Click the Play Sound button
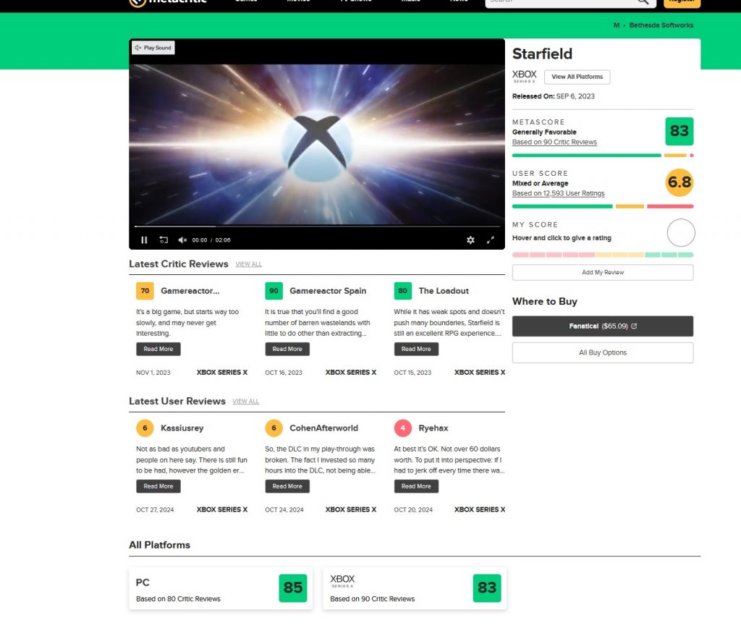Image resolution: width=741 pixels, height=626 pixels. coord(153,48)
